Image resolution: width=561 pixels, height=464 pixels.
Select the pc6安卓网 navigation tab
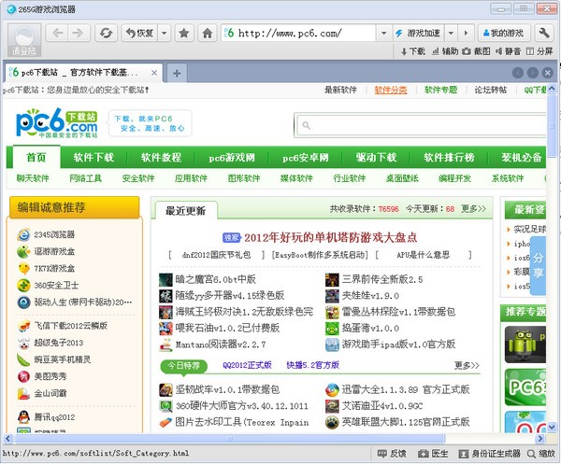(305, 157)
